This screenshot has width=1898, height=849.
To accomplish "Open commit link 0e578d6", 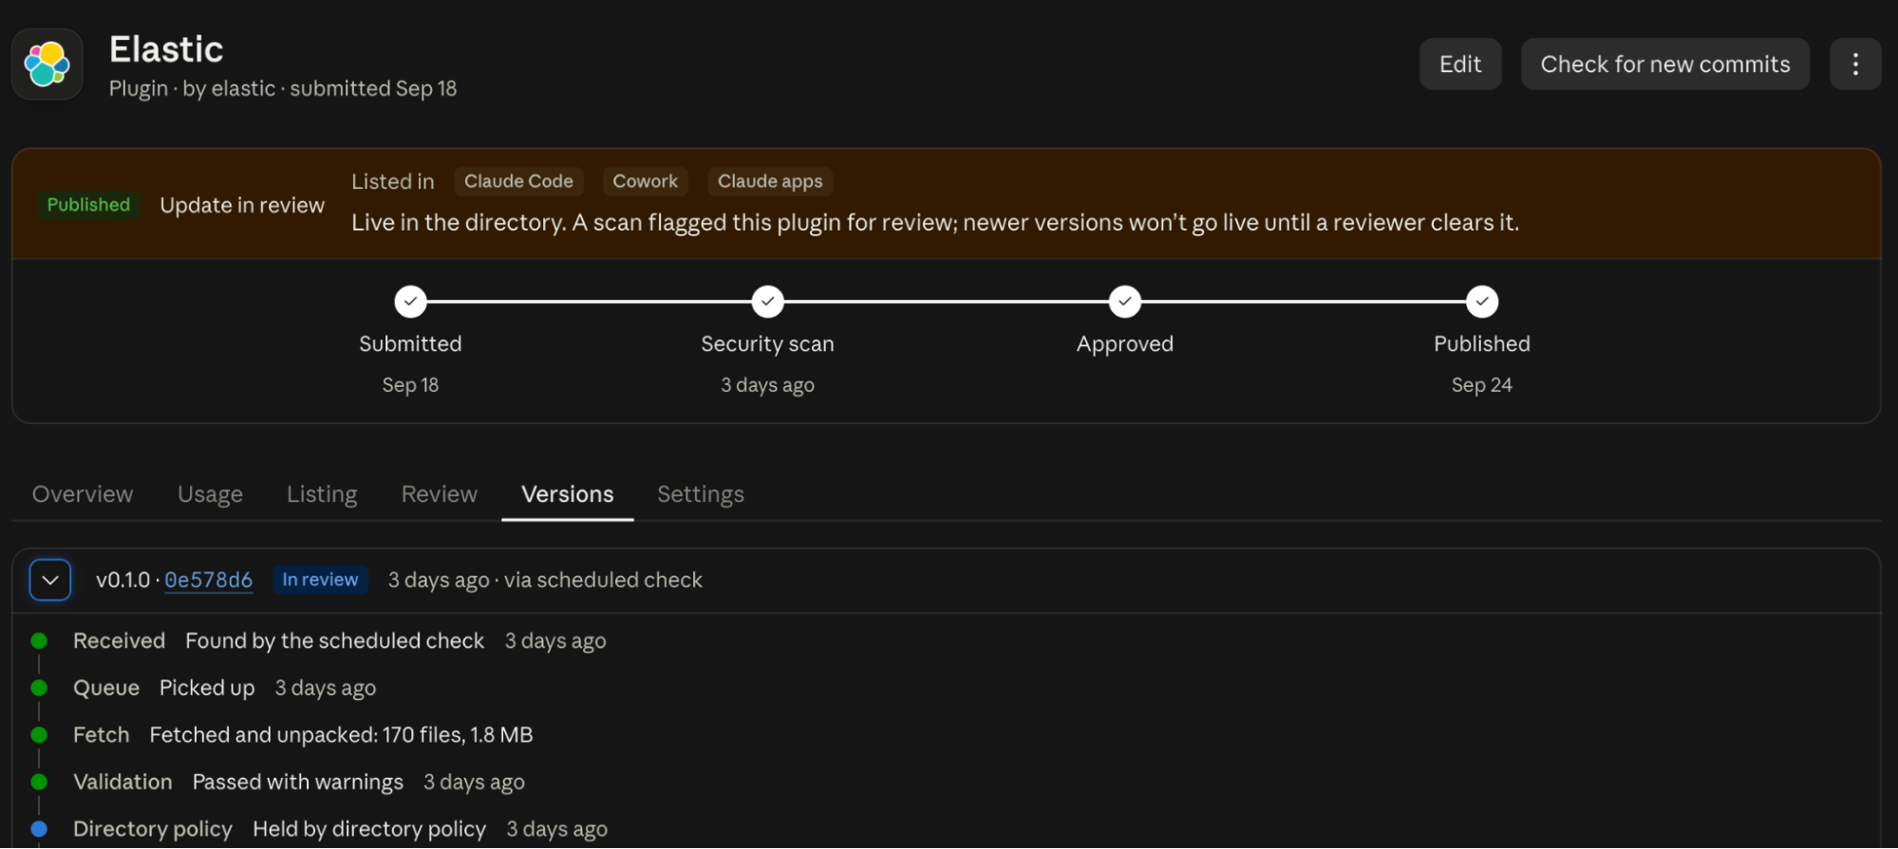I will click(x=209, y=581).
